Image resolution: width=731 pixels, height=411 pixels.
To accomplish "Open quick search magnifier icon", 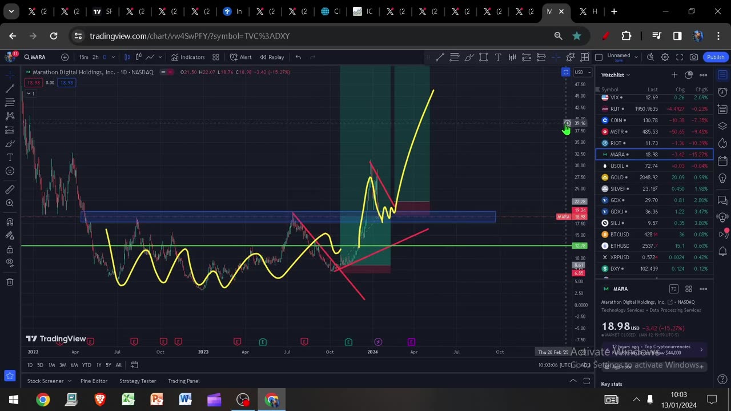I will pos(650,57).
